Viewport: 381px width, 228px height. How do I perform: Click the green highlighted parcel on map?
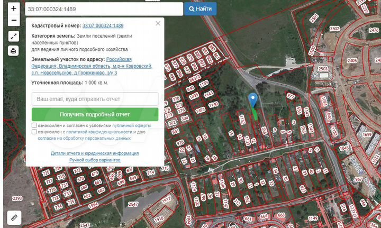pyautogui.click(x=256, y=113)
